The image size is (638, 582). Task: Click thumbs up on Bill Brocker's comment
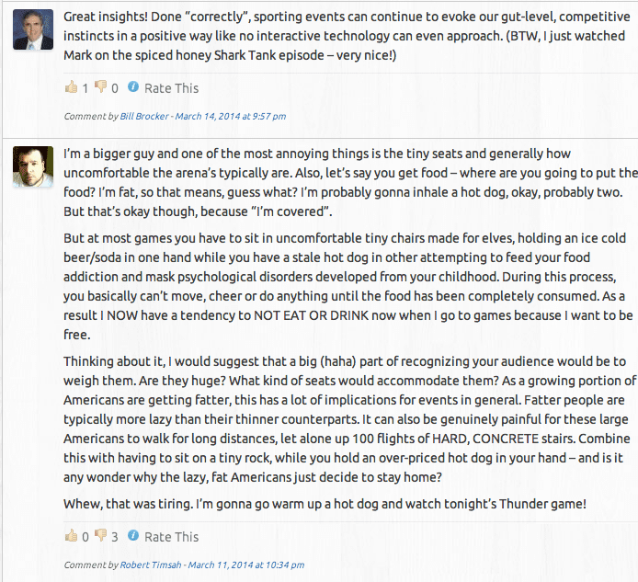(x=71, y=88)
